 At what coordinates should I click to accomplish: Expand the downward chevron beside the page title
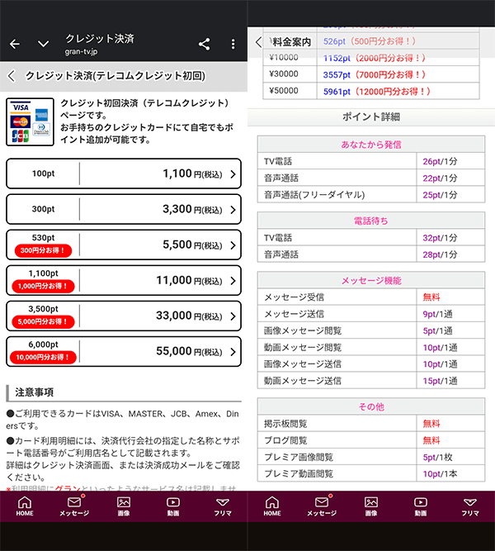(x=43, y=44)
